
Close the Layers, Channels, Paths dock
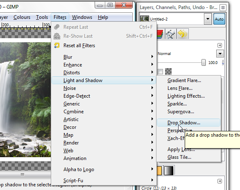coord(223,7)
